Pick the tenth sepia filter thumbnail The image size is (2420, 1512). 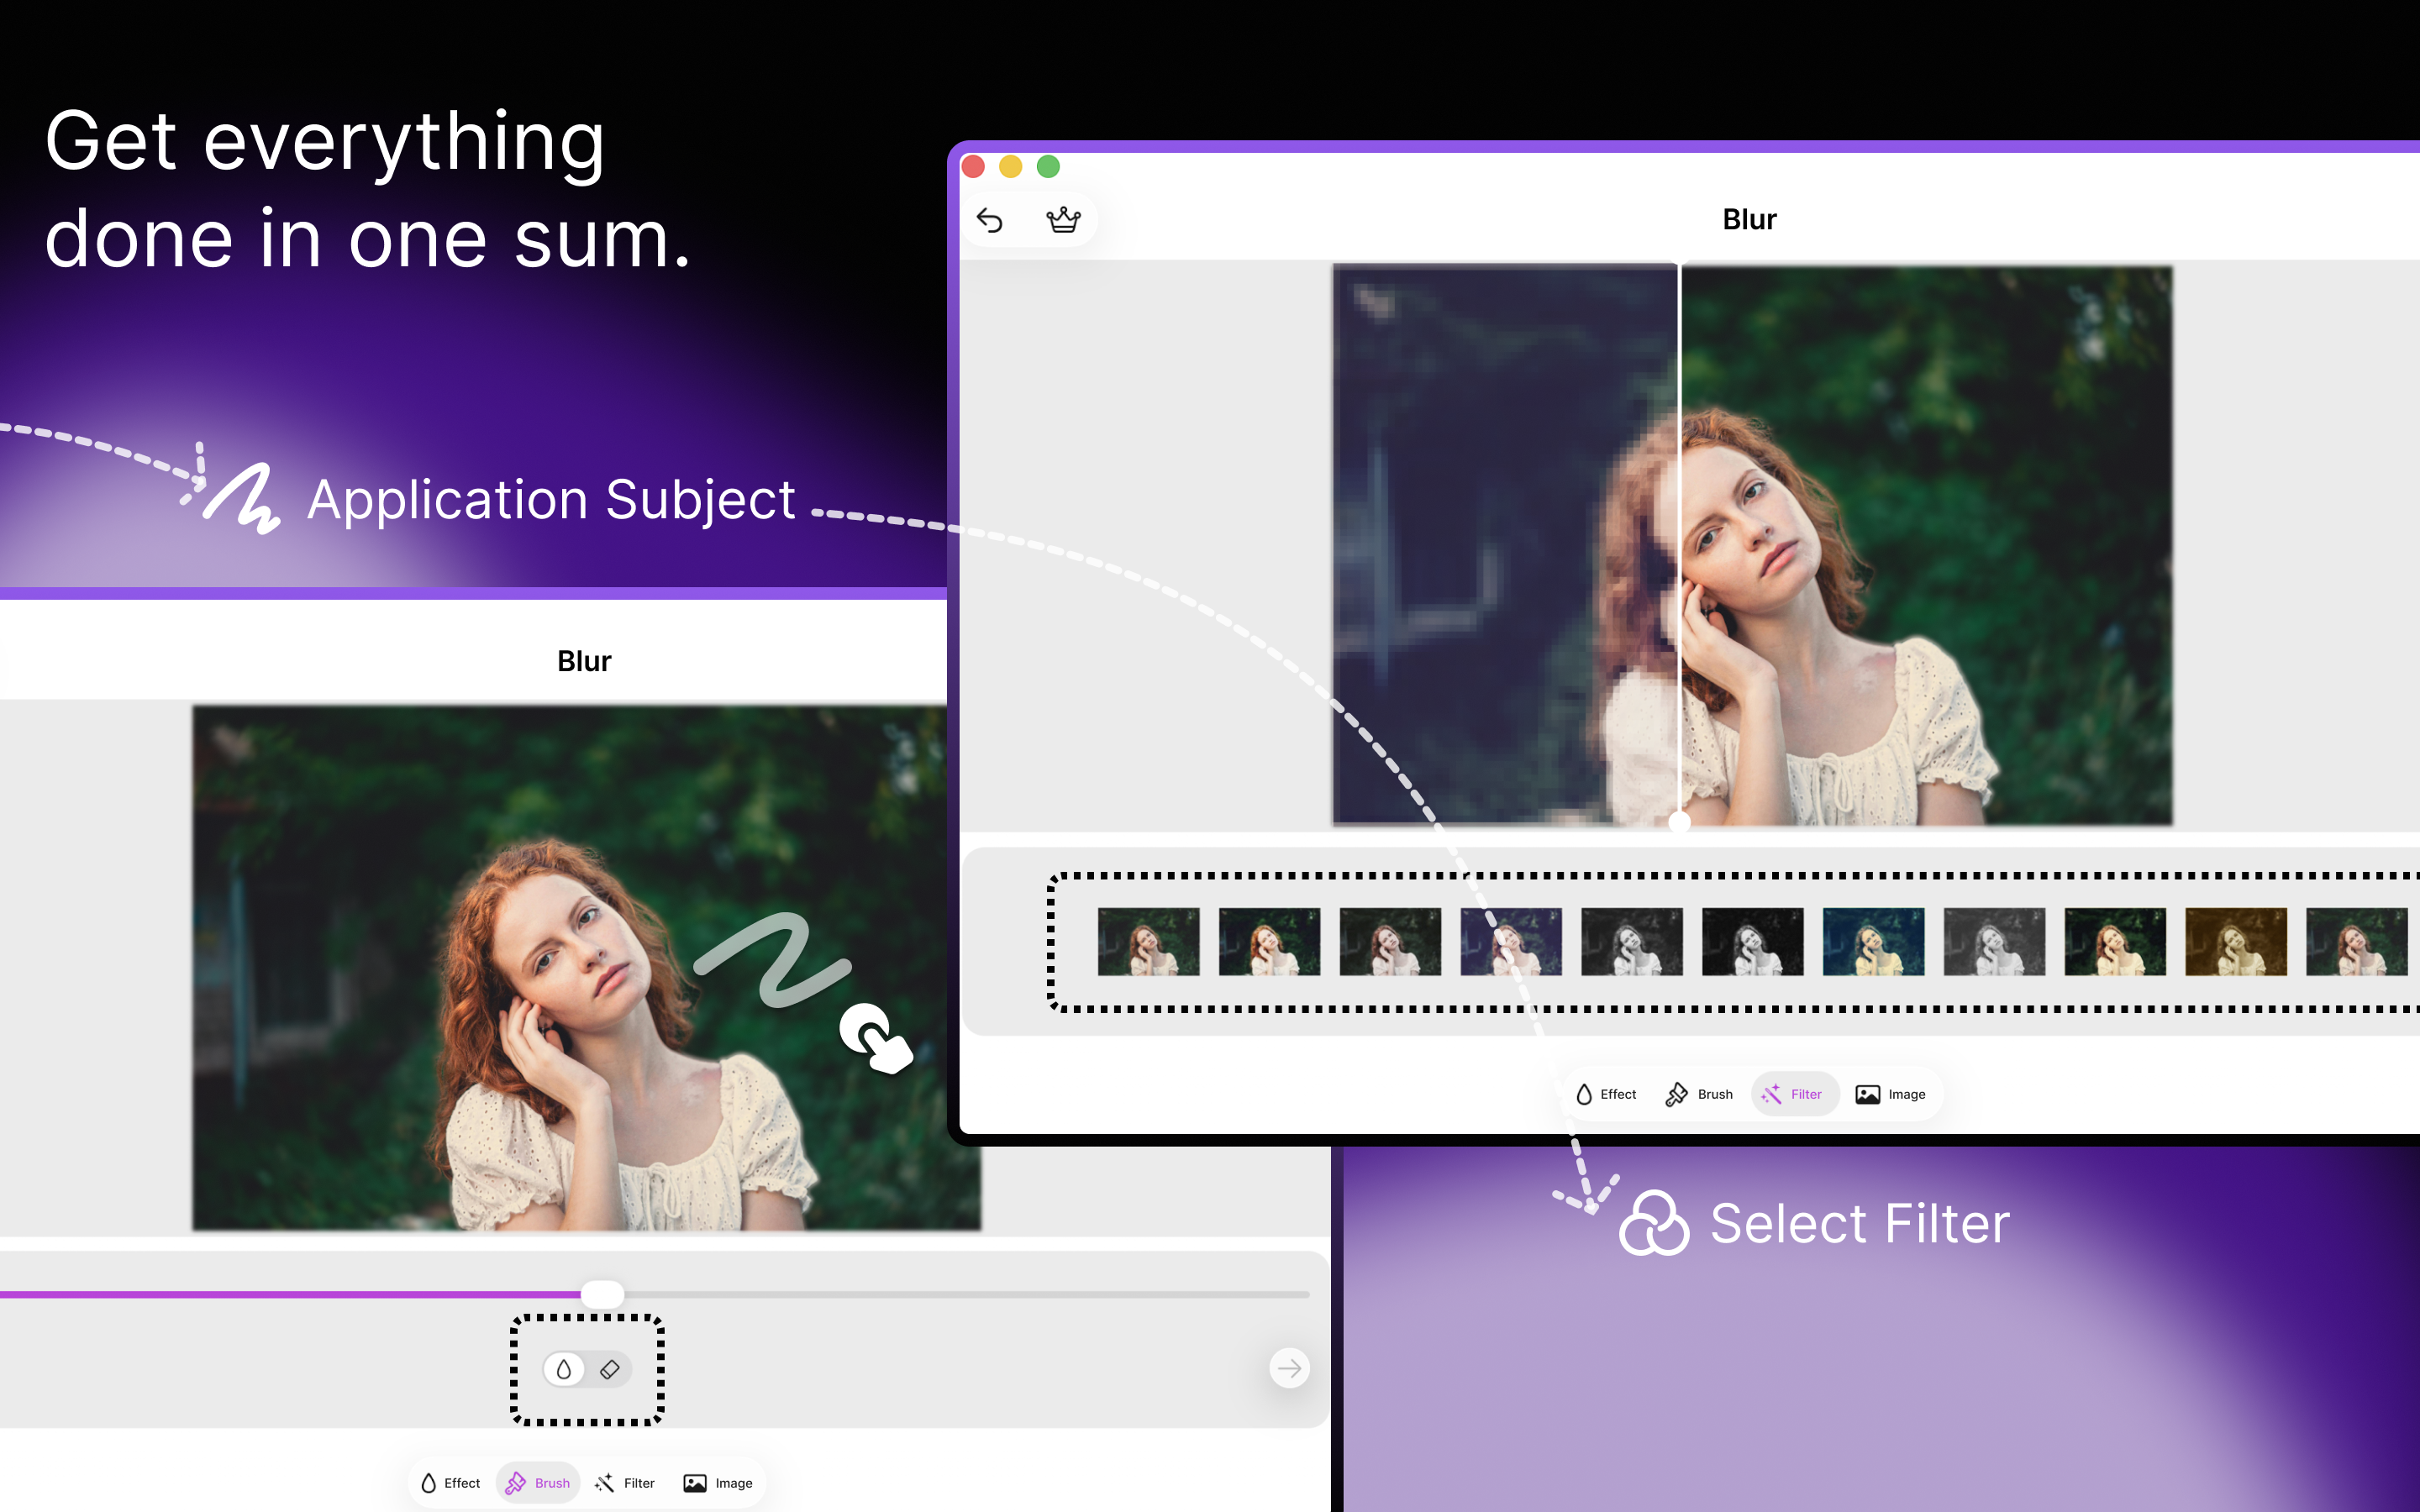click(x=2237, y=942)
